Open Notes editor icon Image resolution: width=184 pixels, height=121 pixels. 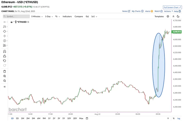(x=129, y=11)
